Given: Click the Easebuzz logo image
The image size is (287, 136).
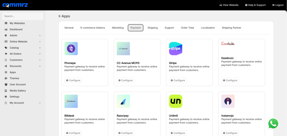Looking at the screenshot, I should click(x=228, y=44).
